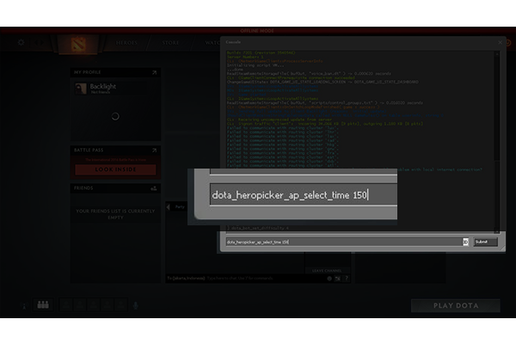Select the Backlight player name
The image size is (516, 344).
pos(103,86)
